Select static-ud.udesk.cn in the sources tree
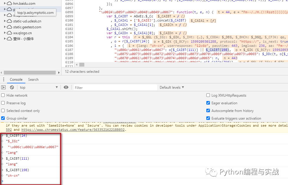Viewport: 288px width, 185px height. click(x=27, y=21)
